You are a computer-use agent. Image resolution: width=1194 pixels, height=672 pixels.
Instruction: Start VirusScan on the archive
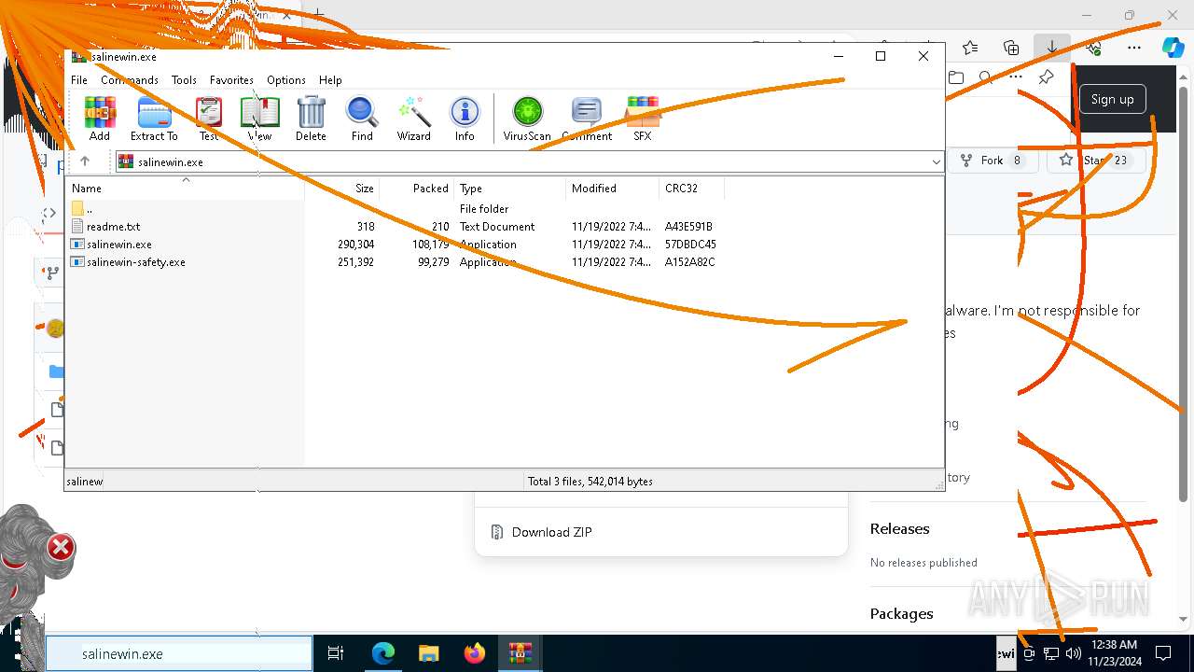[527, 119]
